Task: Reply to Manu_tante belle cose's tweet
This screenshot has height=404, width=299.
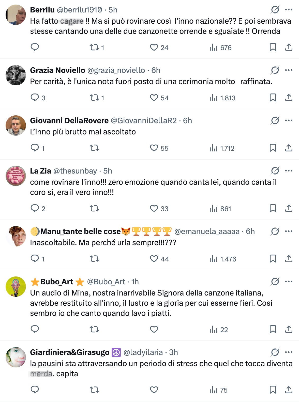Action: point(35,259)
